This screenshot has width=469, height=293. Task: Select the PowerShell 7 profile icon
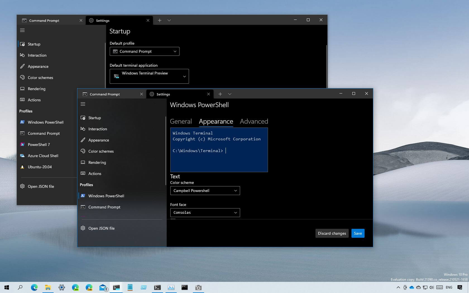click(x=22, y=145)
